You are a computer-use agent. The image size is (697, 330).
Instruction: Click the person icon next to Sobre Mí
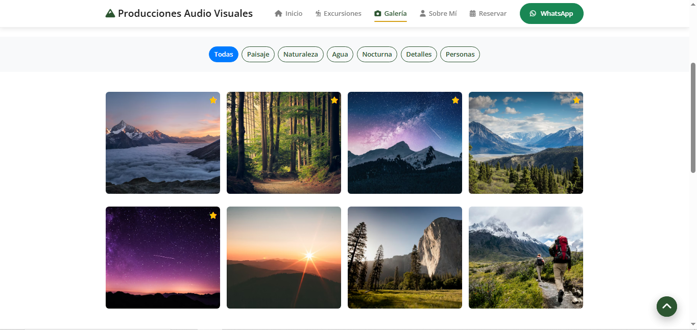tap(423, 14)
